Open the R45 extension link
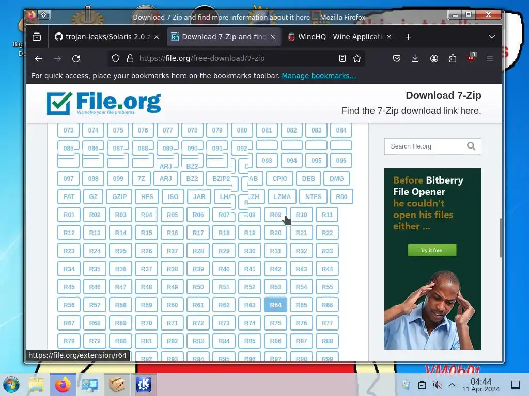The width and height of the screenshot is (529, 396). [69, 287]
